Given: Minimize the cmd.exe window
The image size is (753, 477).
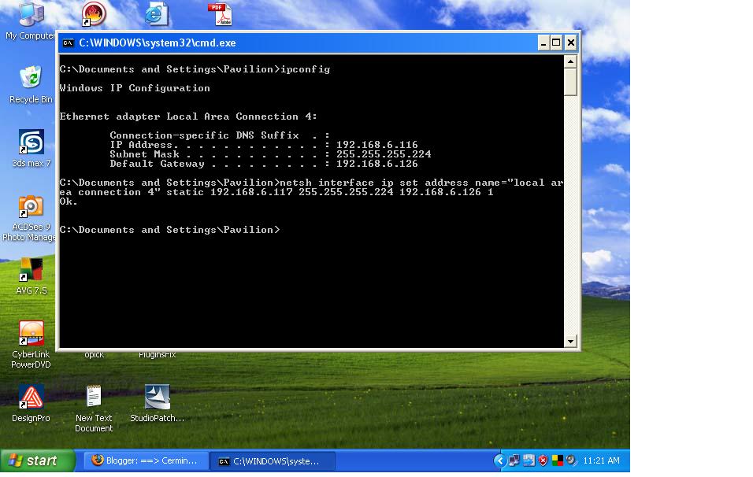Looking at the screenshot, I should [x=543, y=43].
